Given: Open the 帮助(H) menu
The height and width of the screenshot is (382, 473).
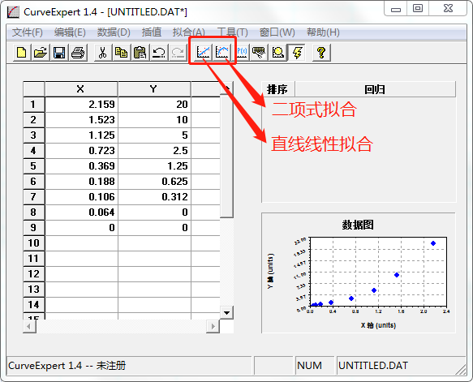Looking at the screenshot, I should (x=323, y=32).
